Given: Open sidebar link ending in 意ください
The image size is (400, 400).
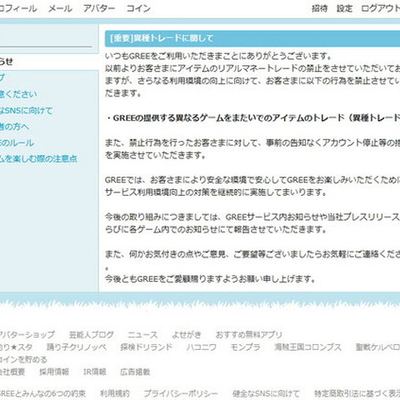Looking at the screenshot, I should [18, 94].
